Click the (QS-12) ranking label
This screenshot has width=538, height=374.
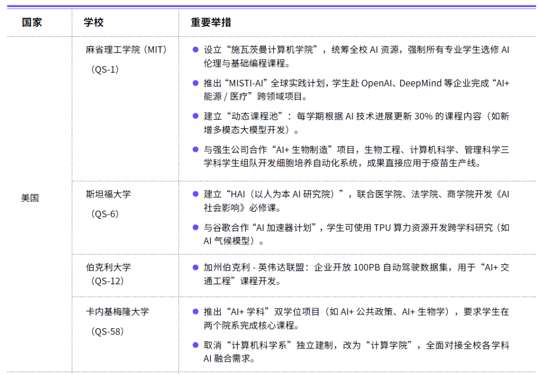(107, 281)
